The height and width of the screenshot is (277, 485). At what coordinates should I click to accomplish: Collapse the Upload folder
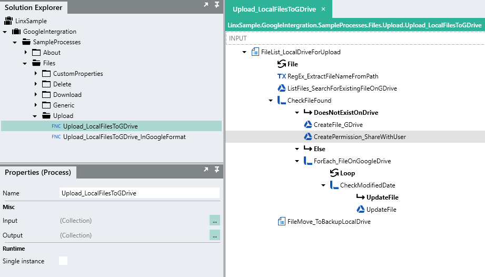[35, 116]
